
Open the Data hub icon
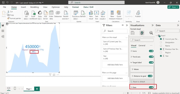tap(40, 13)
